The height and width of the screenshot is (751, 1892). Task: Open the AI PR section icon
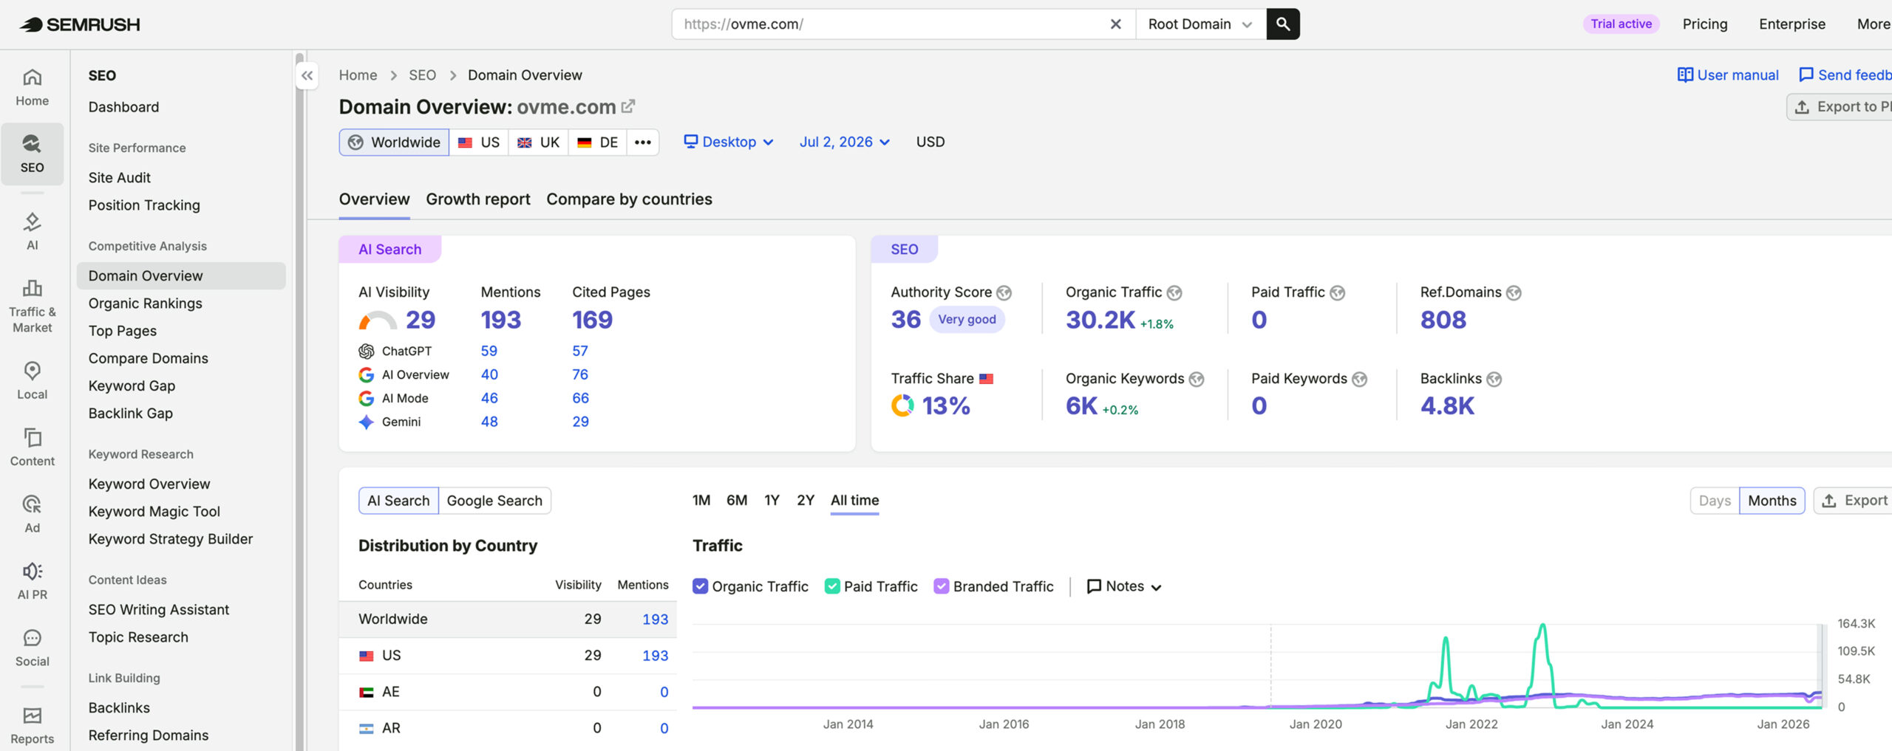click(32, 581)
